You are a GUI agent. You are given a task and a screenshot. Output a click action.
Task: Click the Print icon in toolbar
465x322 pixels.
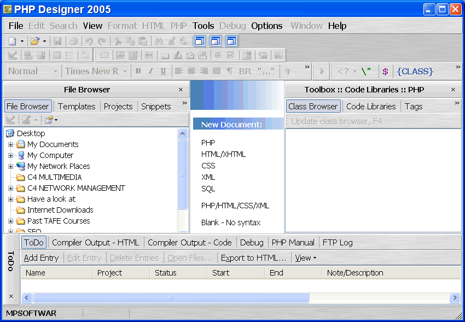73,41
